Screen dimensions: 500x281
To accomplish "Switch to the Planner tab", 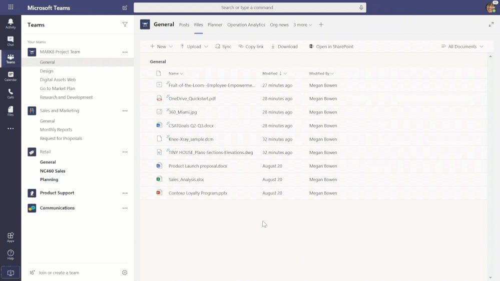I will coord(215,24).
